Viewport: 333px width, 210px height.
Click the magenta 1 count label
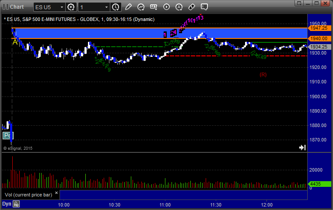(x=165, y=35)
